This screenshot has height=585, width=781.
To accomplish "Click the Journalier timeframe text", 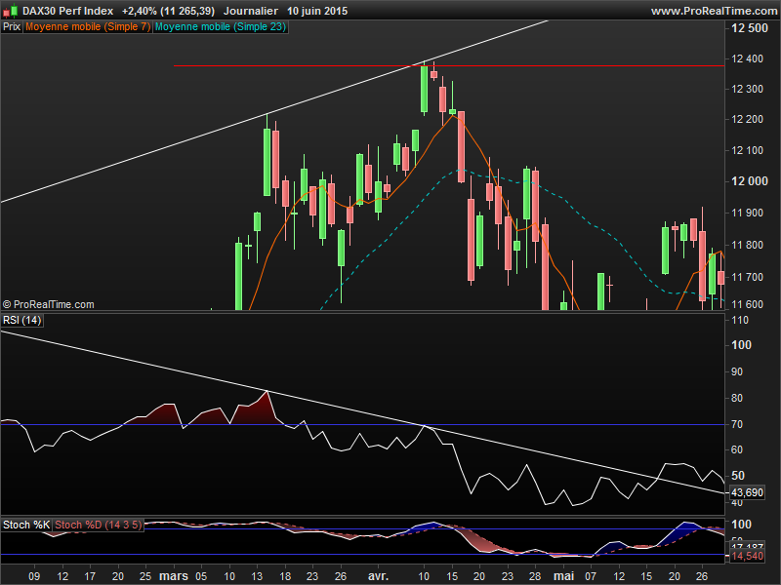I will [251, 11].
